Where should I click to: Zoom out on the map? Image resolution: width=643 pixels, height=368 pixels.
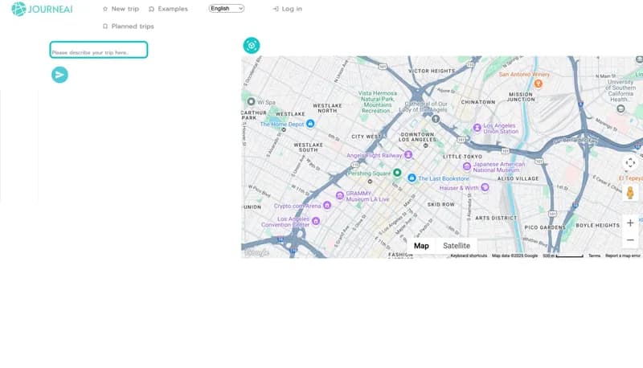point(630,239)
